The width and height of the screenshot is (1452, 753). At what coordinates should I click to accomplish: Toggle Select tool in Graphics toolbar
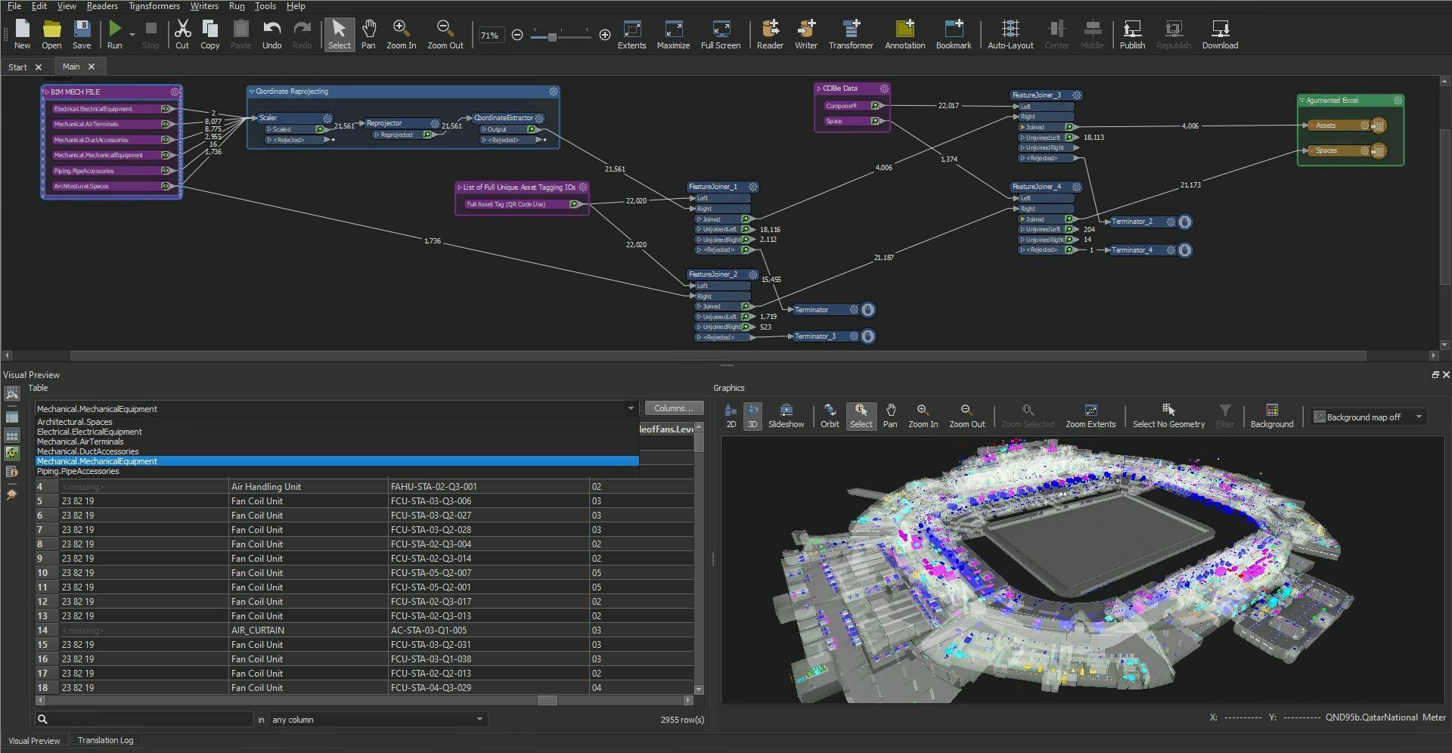[x=861, y=416]
